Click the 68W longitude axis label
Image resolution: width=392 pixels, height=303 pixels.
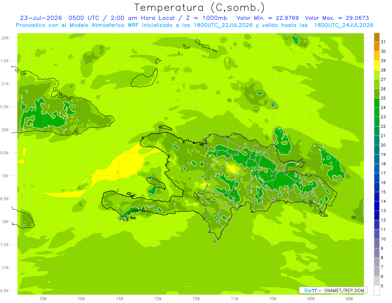[x=349, y=299]
